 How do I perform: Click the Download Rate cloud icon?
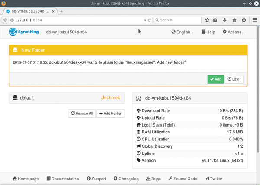click(x=139, y=110)
